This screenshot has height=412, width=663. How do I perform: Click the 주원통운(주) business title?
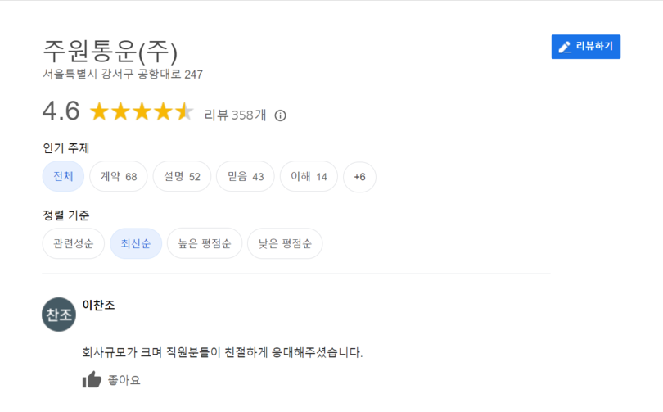[110, 51]
